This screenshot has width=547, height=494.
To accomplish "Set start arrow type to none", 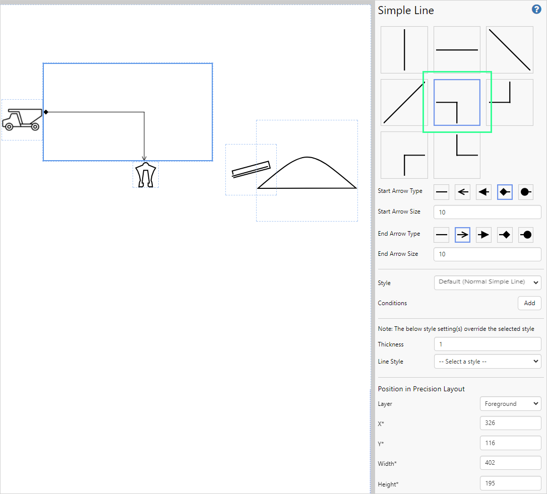I will tap(442, 192).
